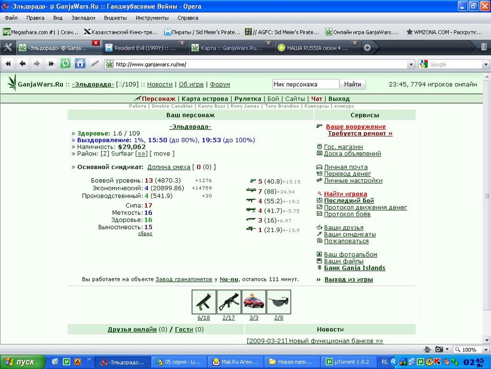
Task: Open the page zoom level dropdown
Action: (x=486, y=349)
